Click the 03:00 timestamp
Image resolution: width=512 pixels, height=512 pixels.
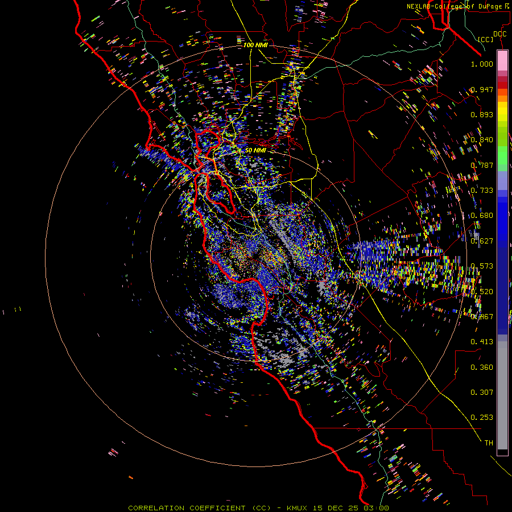pyautogui.click(x=376, y=508)
